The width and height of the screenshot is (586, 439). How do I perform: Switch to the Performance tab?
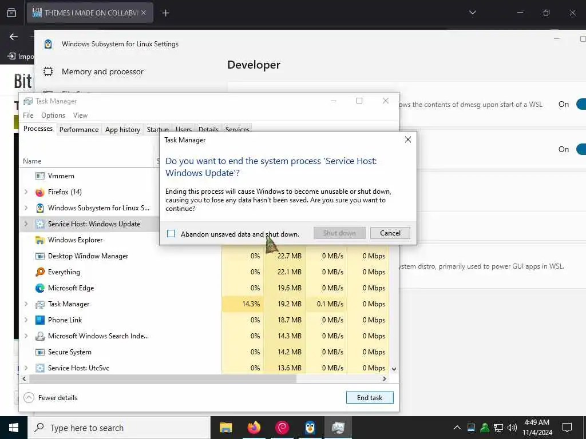(79, 130)
